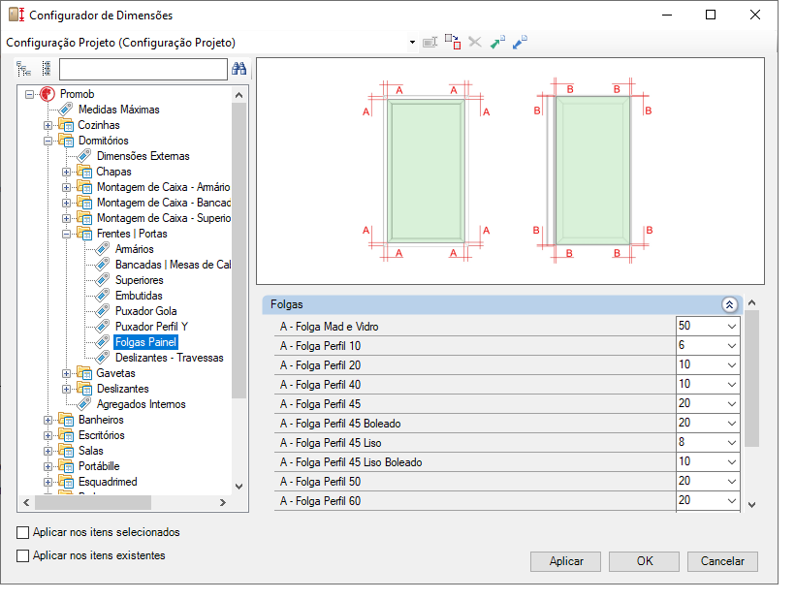
Task: Open the Configuração Projeto dropdown arrow
Action: [x=412, y=43]
